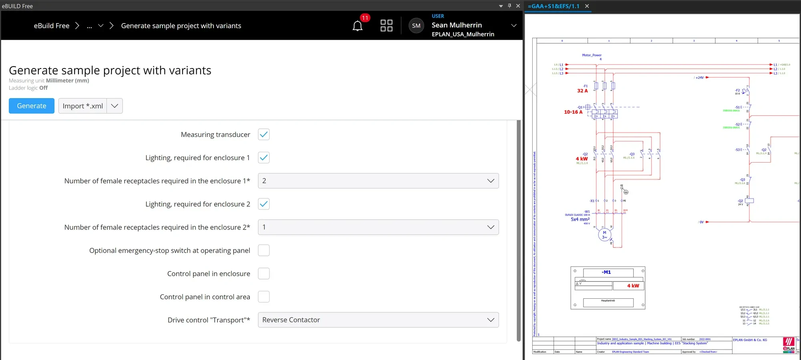The width and height of the screenshot is (801, 360).
Task: Expand the user account menu chevron
Action: tap(514, 26)
